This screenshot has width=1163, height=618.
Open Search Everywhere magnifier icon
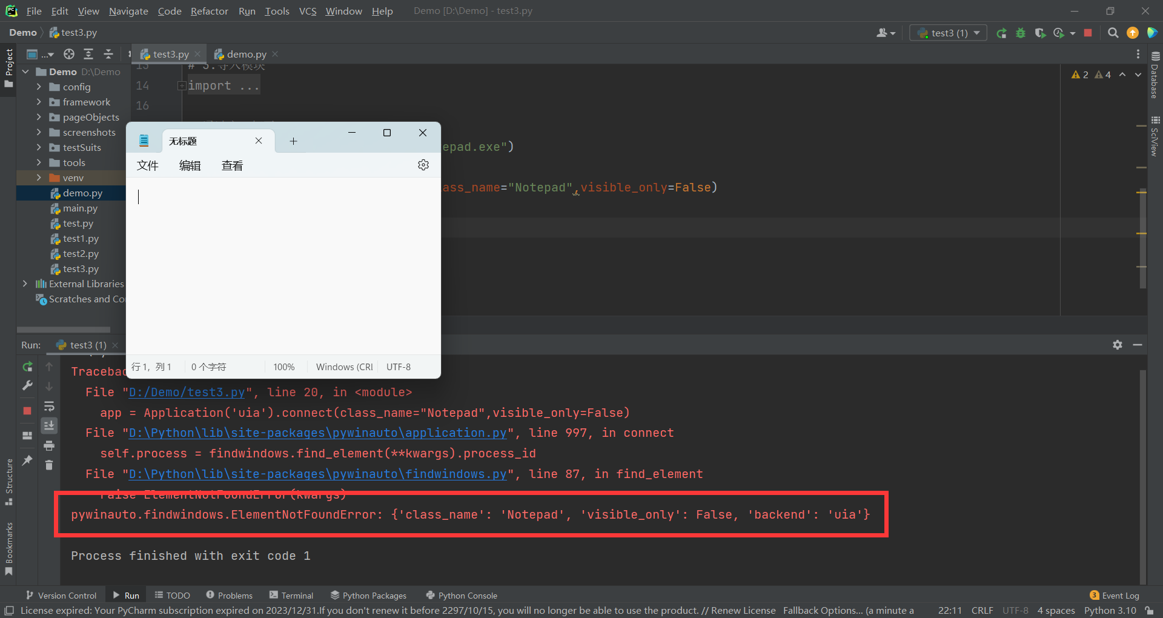pos(1113,33)
